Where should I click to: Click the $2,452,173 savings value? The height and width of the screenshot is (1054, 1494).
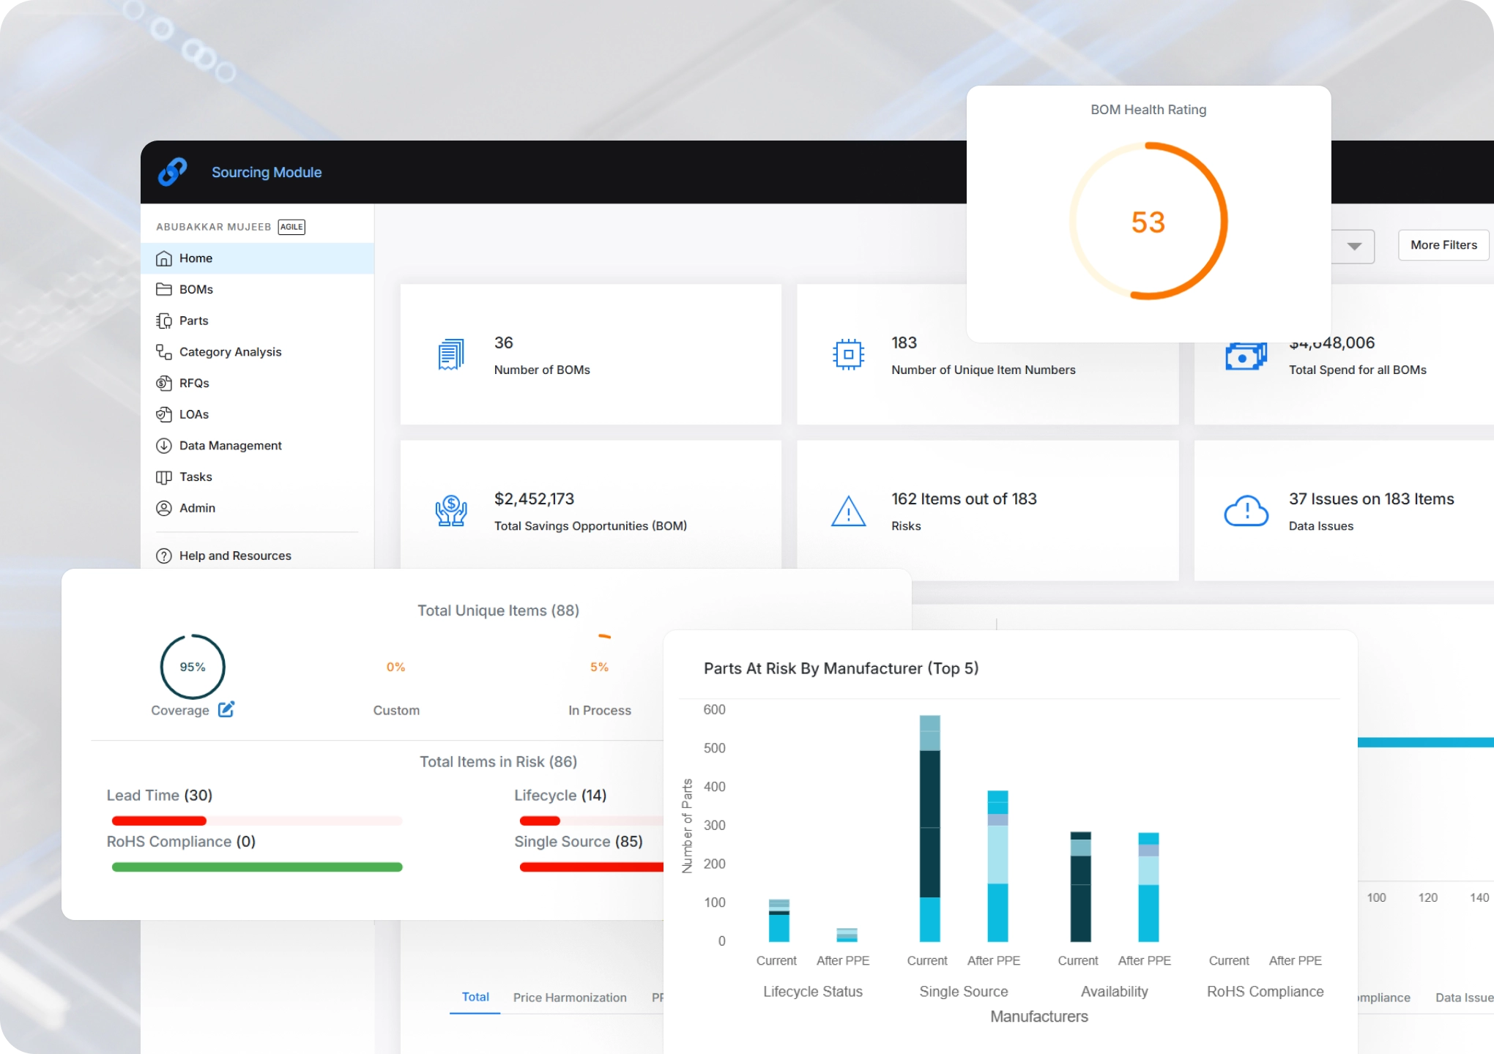[x=534, y=499]
